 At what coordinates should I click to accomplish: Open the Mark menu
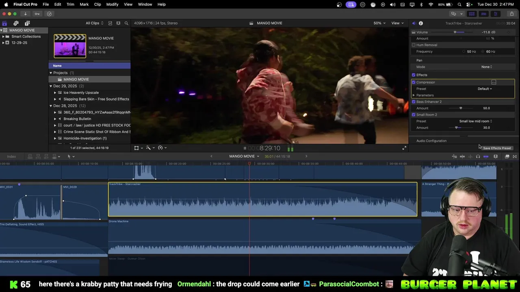(x=84, y=4)
